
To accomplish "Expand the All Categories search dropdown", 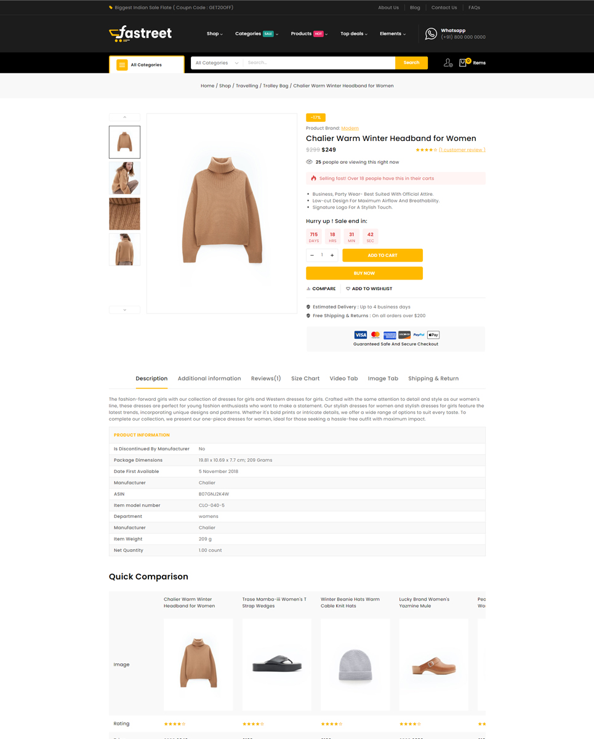I will [x=217, y=63].
